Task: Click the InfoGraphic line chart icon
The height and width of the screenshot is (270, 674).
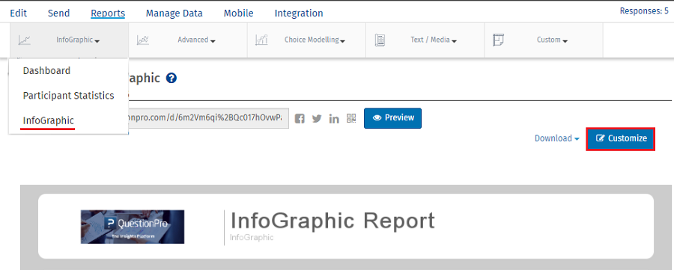Action: click(25, 40)
